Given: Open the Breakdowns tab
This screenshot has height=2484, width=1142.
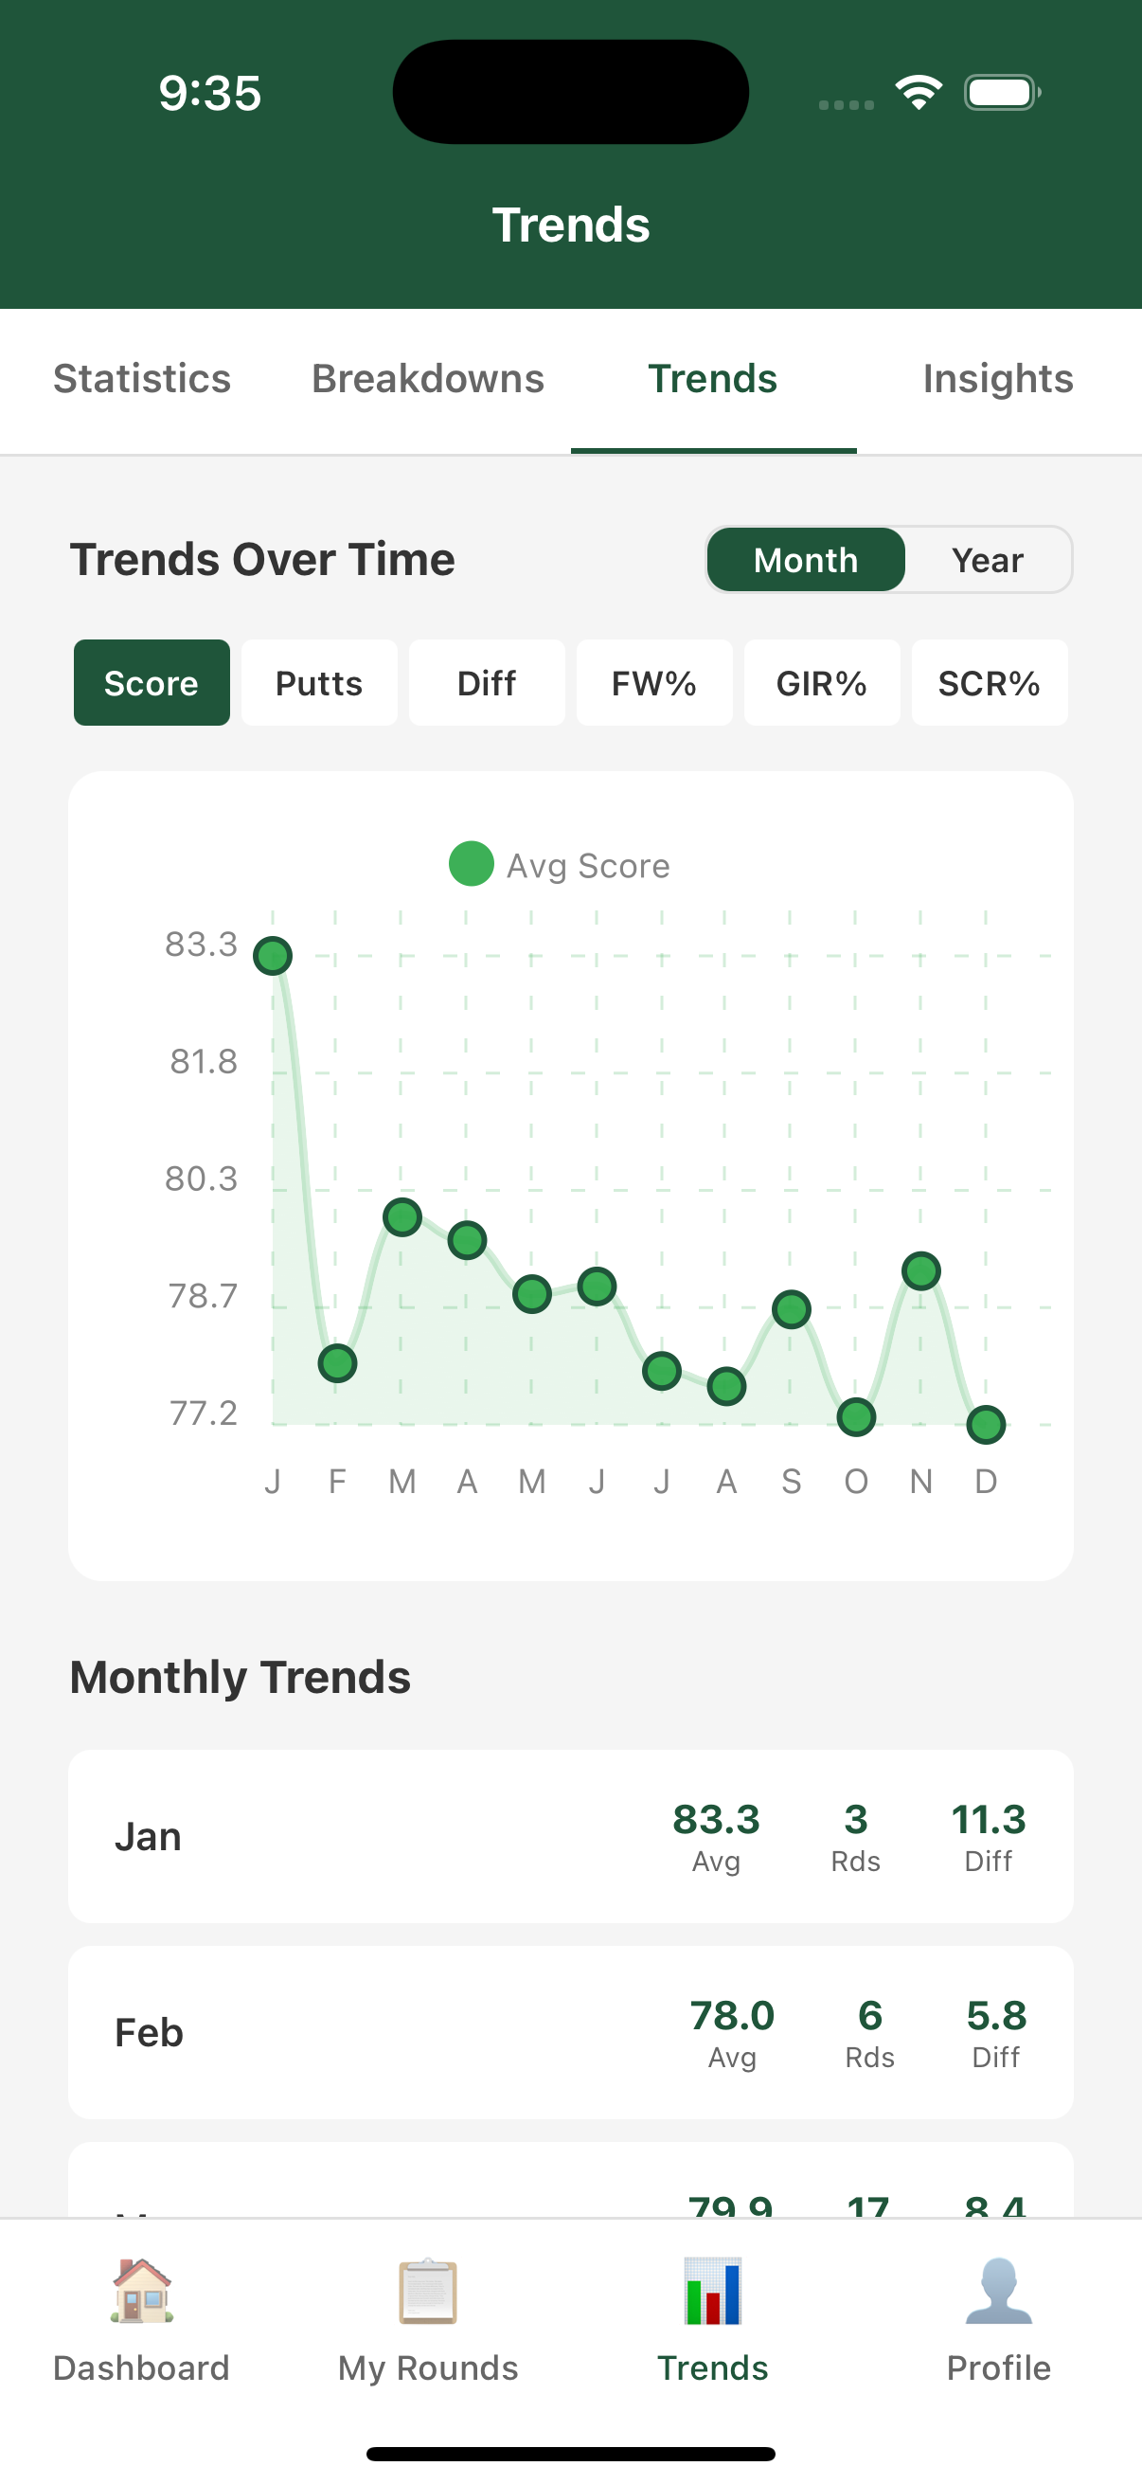Looking at the screenshot, I should tap(428, 379).
